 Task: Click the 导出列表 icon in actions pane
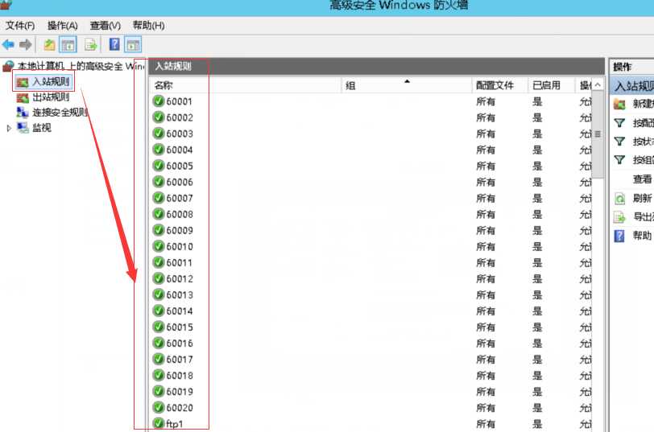[x=620, y=217]
